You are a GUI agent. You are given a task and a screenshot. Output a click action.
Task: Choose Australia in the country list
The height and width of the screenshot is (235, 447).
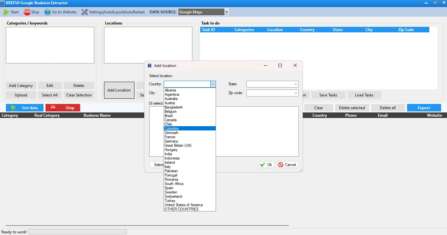coord(189,99)
